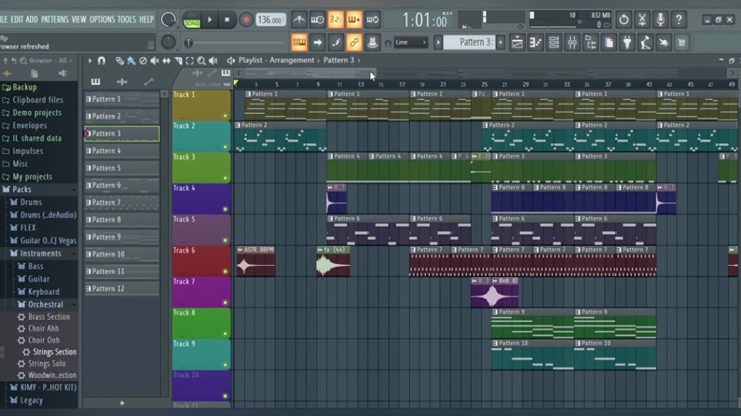741x416 pixels.
Task: Select the Paint brush tool
Action: coord(131,61)
